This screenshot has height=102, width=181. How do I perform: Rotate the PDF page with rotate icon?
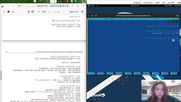pyautogui.click(x=29, y=12)
